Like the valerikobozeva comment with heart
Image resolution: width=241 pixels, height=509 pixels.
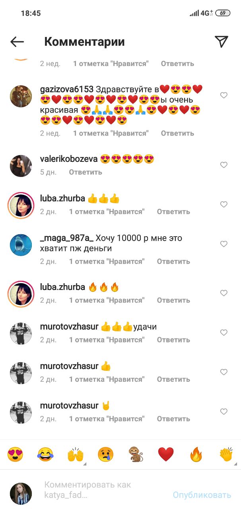click(x=224, y=165)
